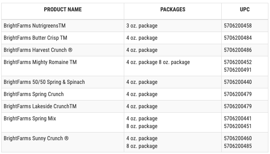Click UPC 5706200440
270x154 pixels.
(x=238, y=82)
